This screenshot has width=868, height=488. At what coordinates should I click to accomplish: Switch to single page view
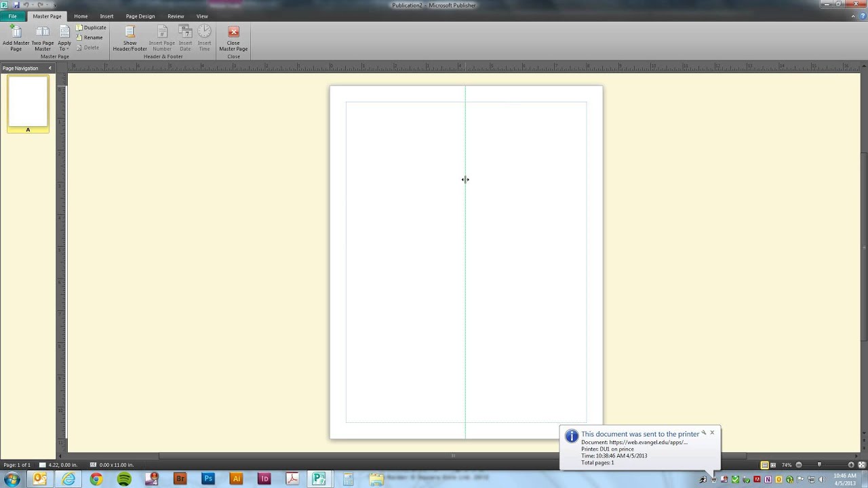(764, 465)
